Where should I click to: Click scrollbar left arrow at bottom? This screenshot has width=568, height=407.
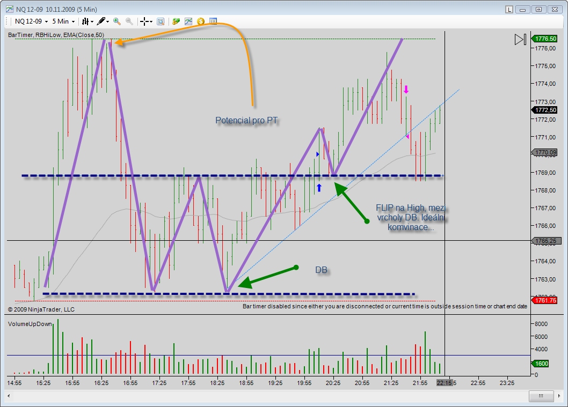pos(9,396)
